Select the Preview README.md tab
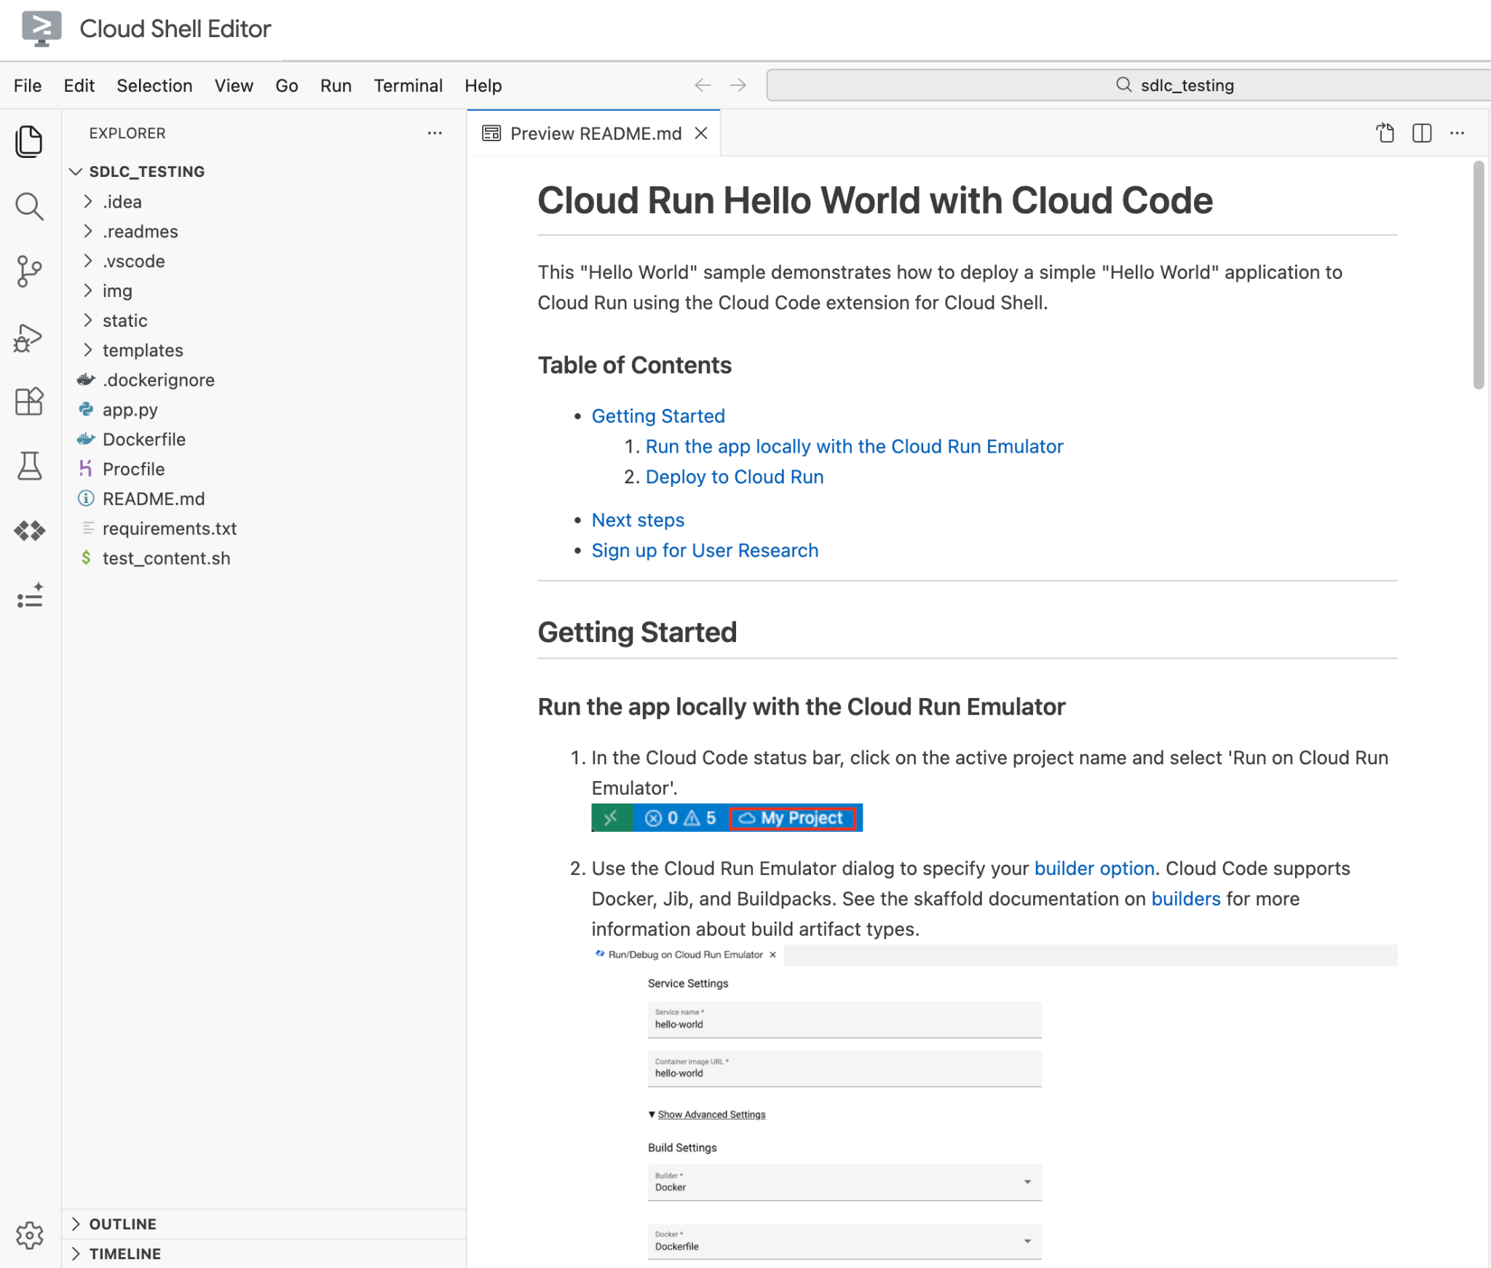Image resolution: width=1491 pixels, height=1268 pixels. (594, 133)
